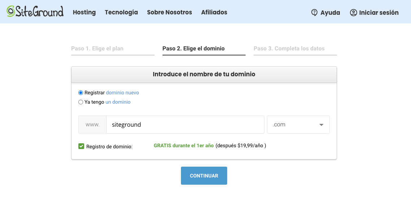Open the Sobre Nosotros menu
Screen dimensions: 411x198
169,12
